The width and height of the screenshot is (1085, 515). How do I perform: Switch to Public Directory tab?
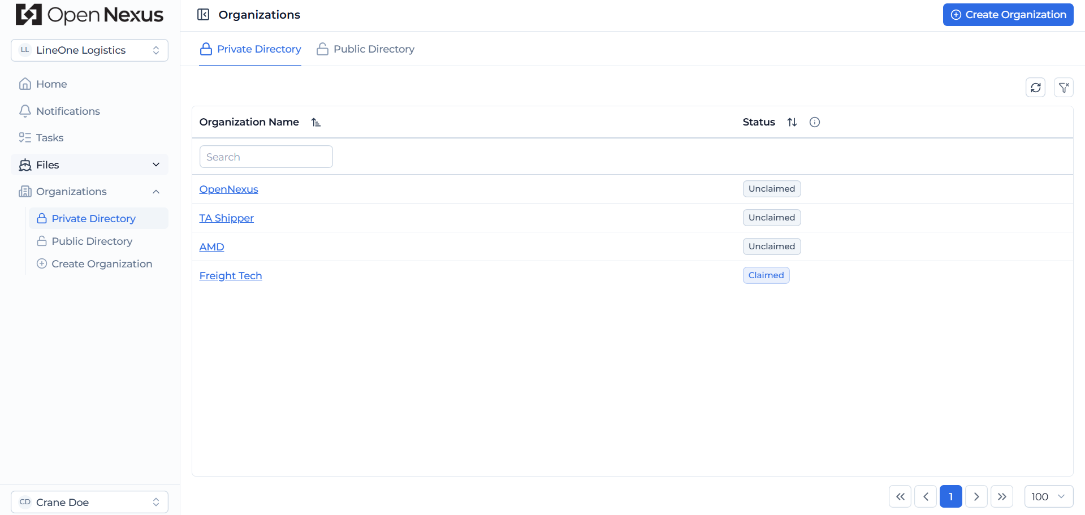[x=365, y=49]
